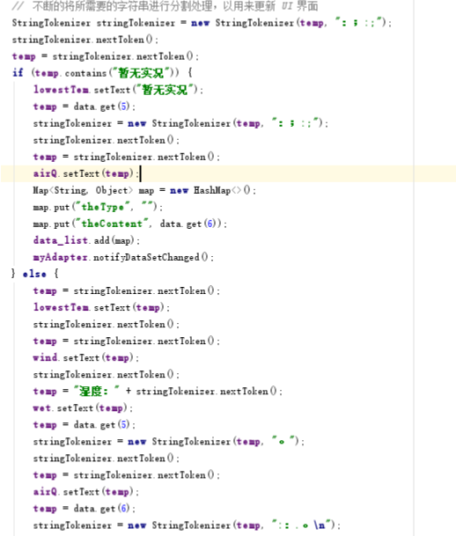456x536 pixels.
Task: Click 'Map<String, Object>' type declaration
Action: coord(83,190)
